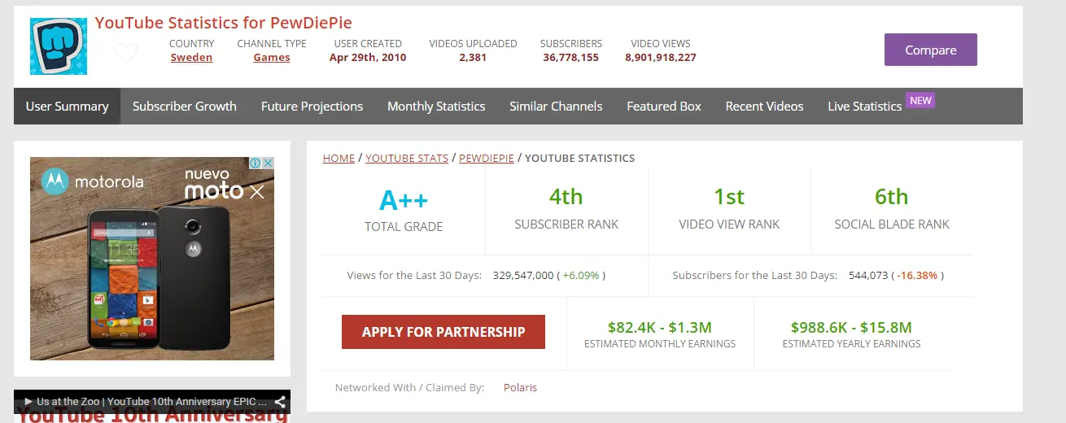Follow the Sweden country link

(x=191, y=58)
